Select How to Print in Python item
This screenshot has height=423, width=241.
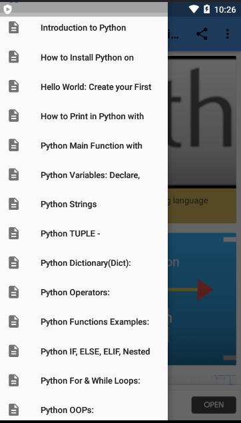pos(84,116)
